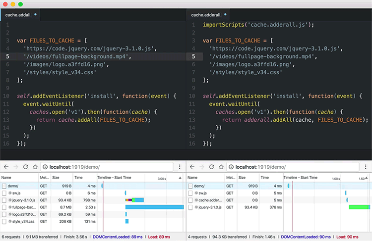Reload the page in the right browser
Viewport: 372px width, 241px height.
(x=211, y=167)
